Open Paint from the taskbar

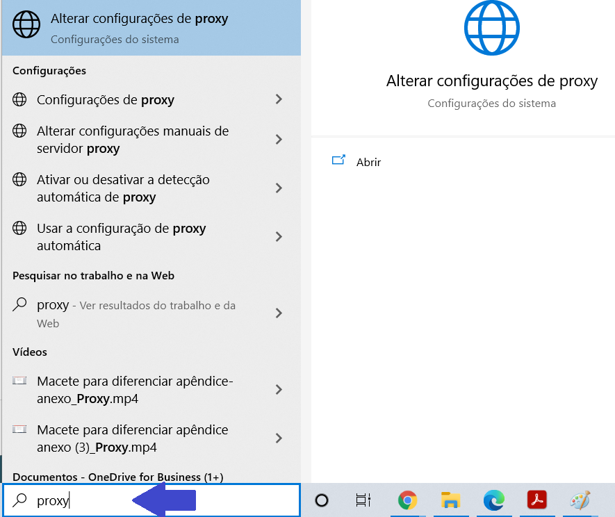tap(580, 500)
